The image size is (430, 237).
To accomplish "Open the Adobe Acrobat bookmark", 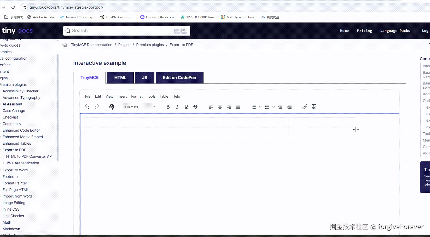I will 42,17.
